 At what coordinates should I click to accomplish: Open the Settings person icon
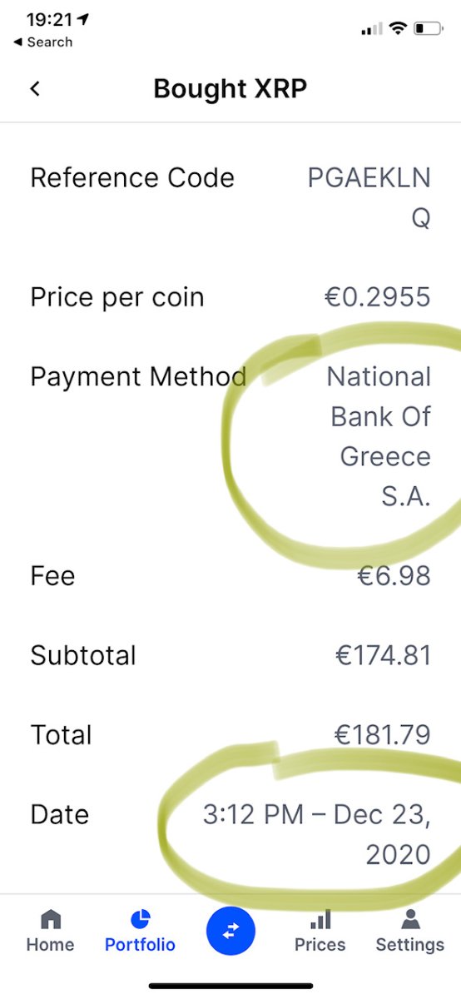[x=410, y=919]
